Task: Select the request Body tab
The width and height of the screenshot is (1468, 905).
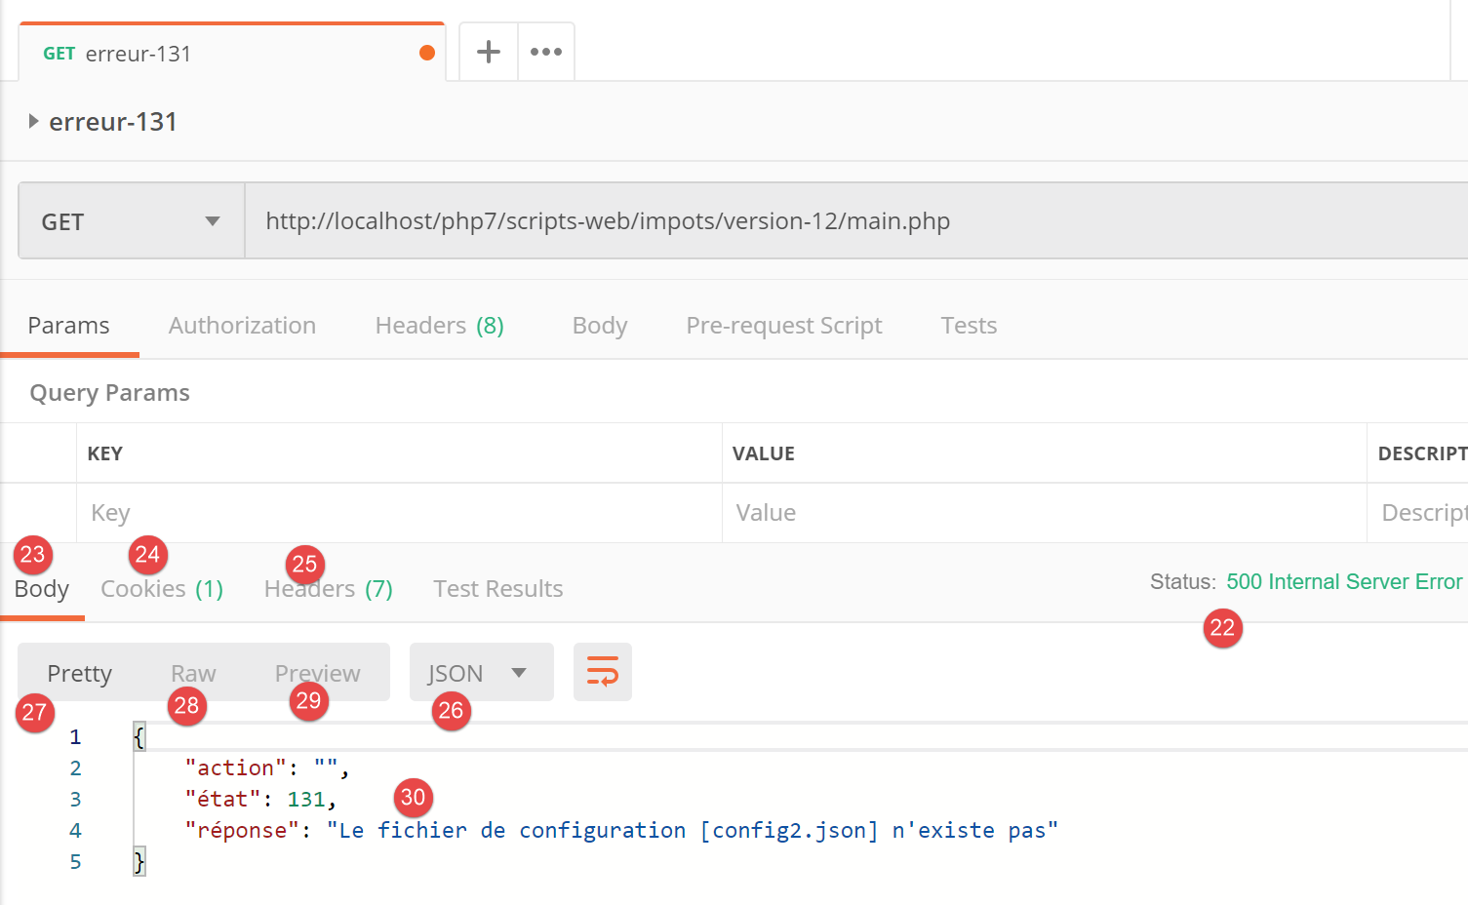Action: coord(599,326)
